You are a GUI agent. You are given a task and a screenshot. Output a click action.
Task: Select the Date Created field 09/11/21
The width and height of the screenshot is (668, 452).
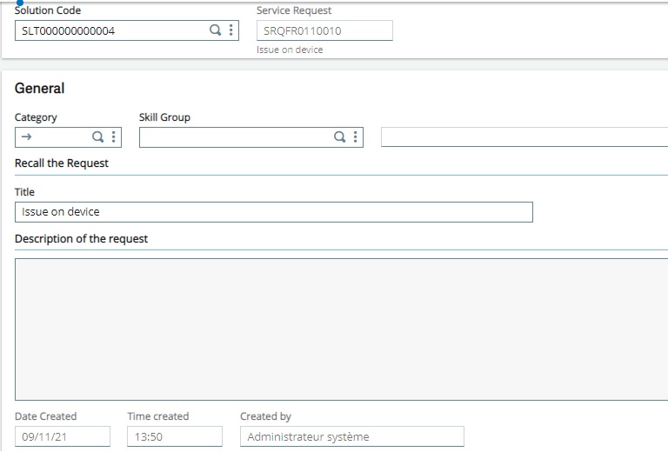click(x=62, y=436)
